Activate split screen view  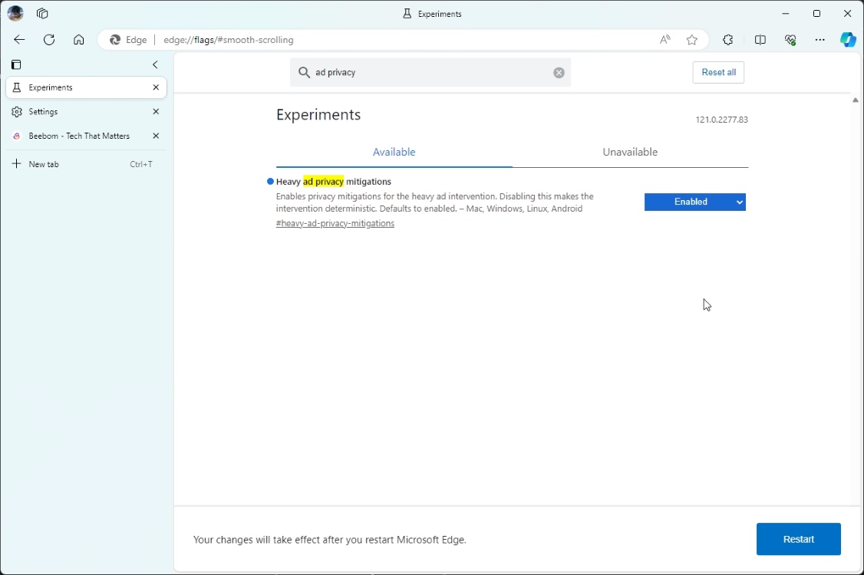point(760,40)
